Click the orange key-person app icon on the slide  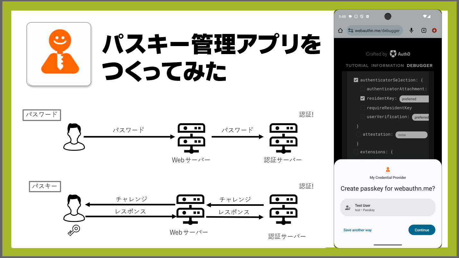click(x=59, y=54)
